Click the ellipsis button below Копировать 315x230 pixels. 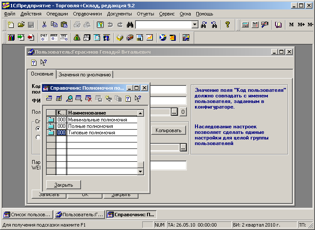[183, 147]
